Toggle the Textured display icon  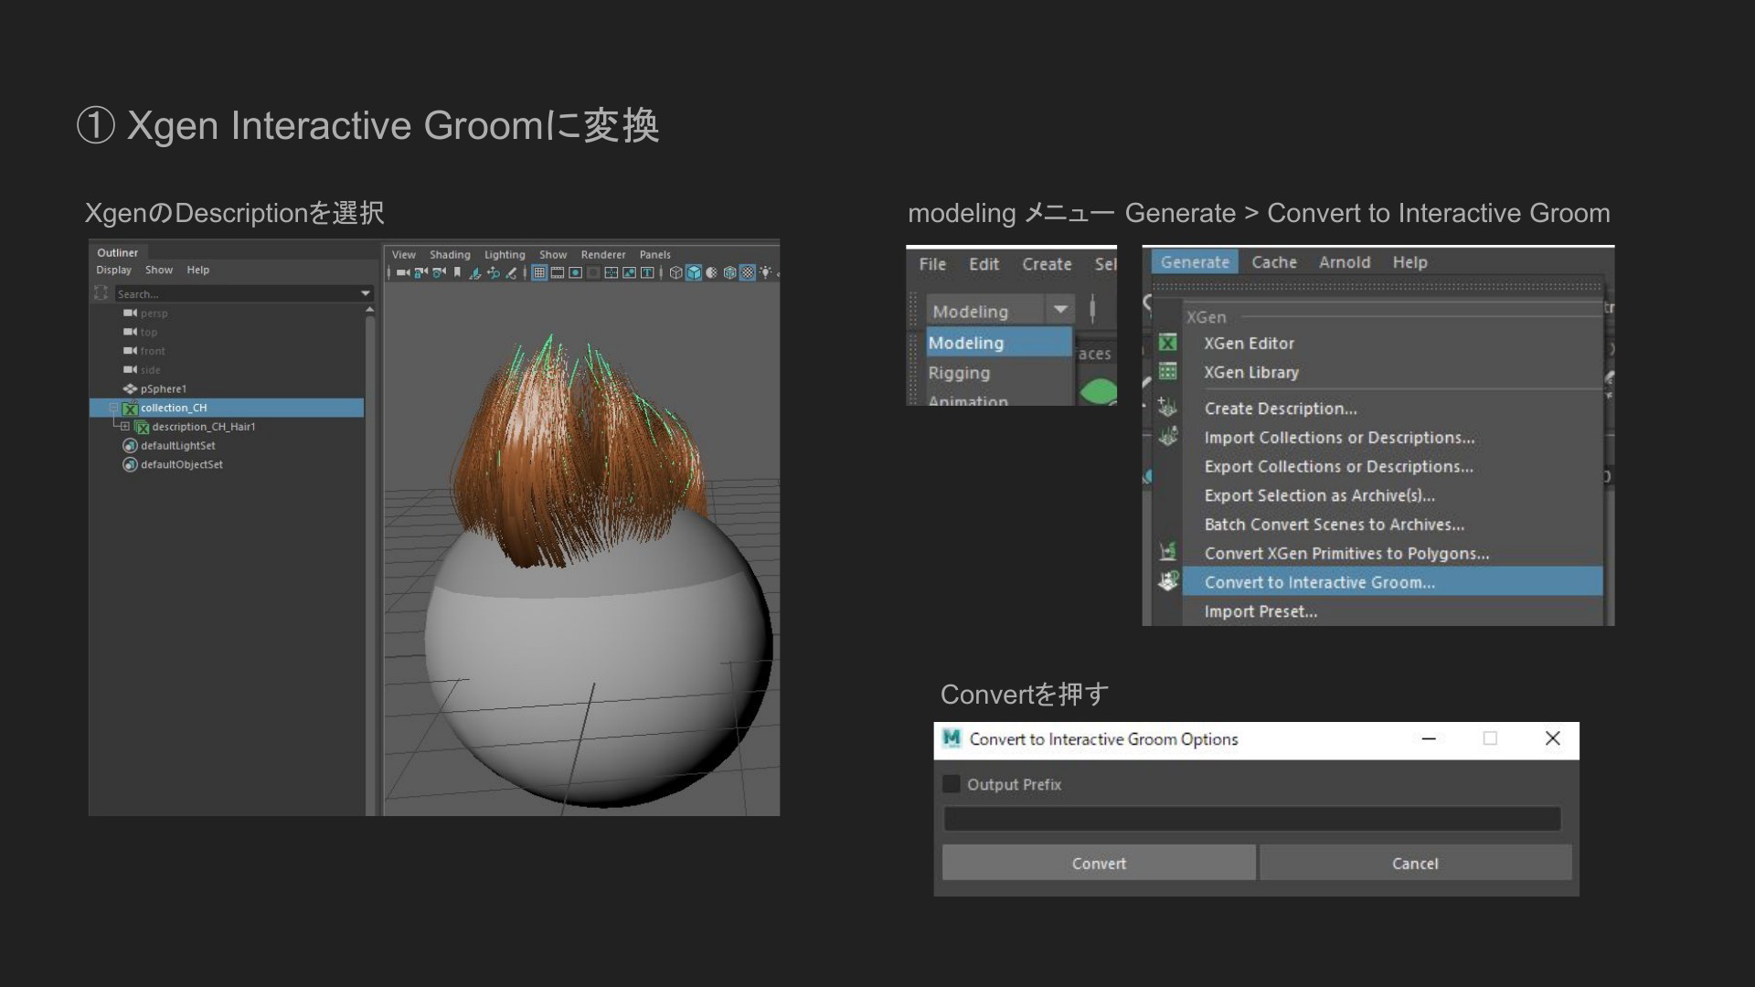748,272
